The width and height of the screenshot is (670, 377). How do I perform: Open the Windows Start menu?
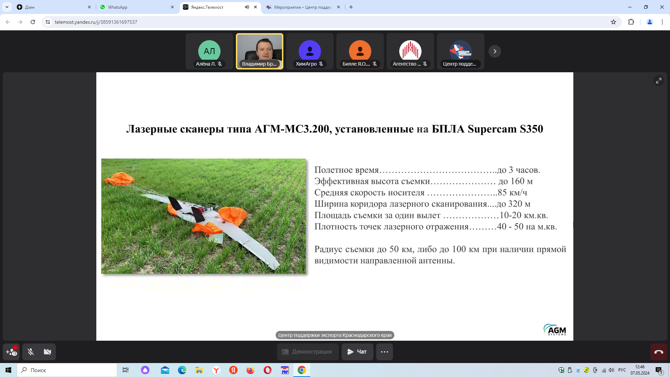click(x=8, y=370)
